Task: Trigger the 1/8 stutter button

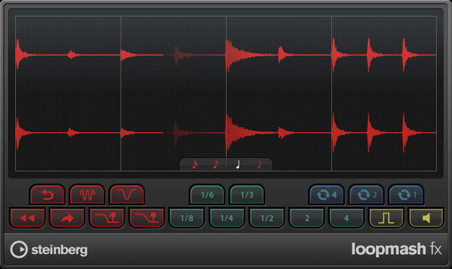Action: tap(187, 218)
